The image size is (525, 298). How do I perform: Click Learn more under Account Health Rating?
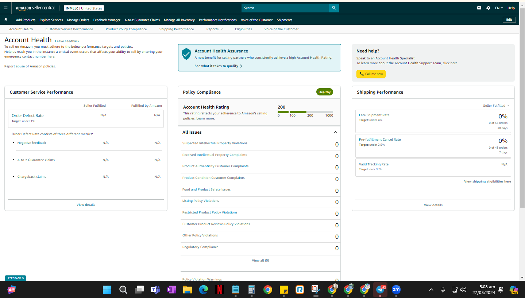click(x=205, y=118)
